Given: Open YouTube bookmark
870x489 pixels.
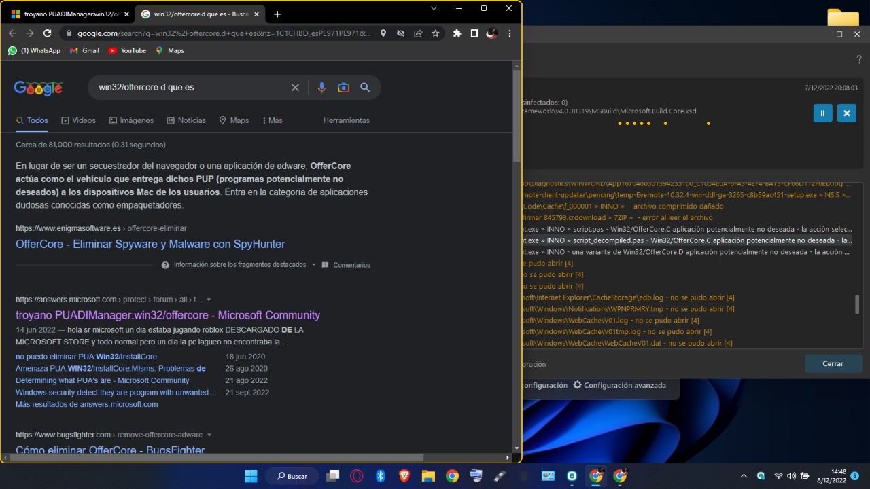Looking at the screenshot, I should (127, 50).
